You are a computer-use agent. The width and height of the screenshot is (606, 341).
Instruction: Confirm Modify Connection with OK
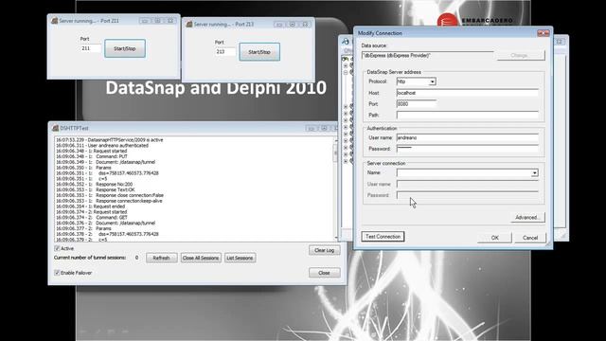pos(494,238)
